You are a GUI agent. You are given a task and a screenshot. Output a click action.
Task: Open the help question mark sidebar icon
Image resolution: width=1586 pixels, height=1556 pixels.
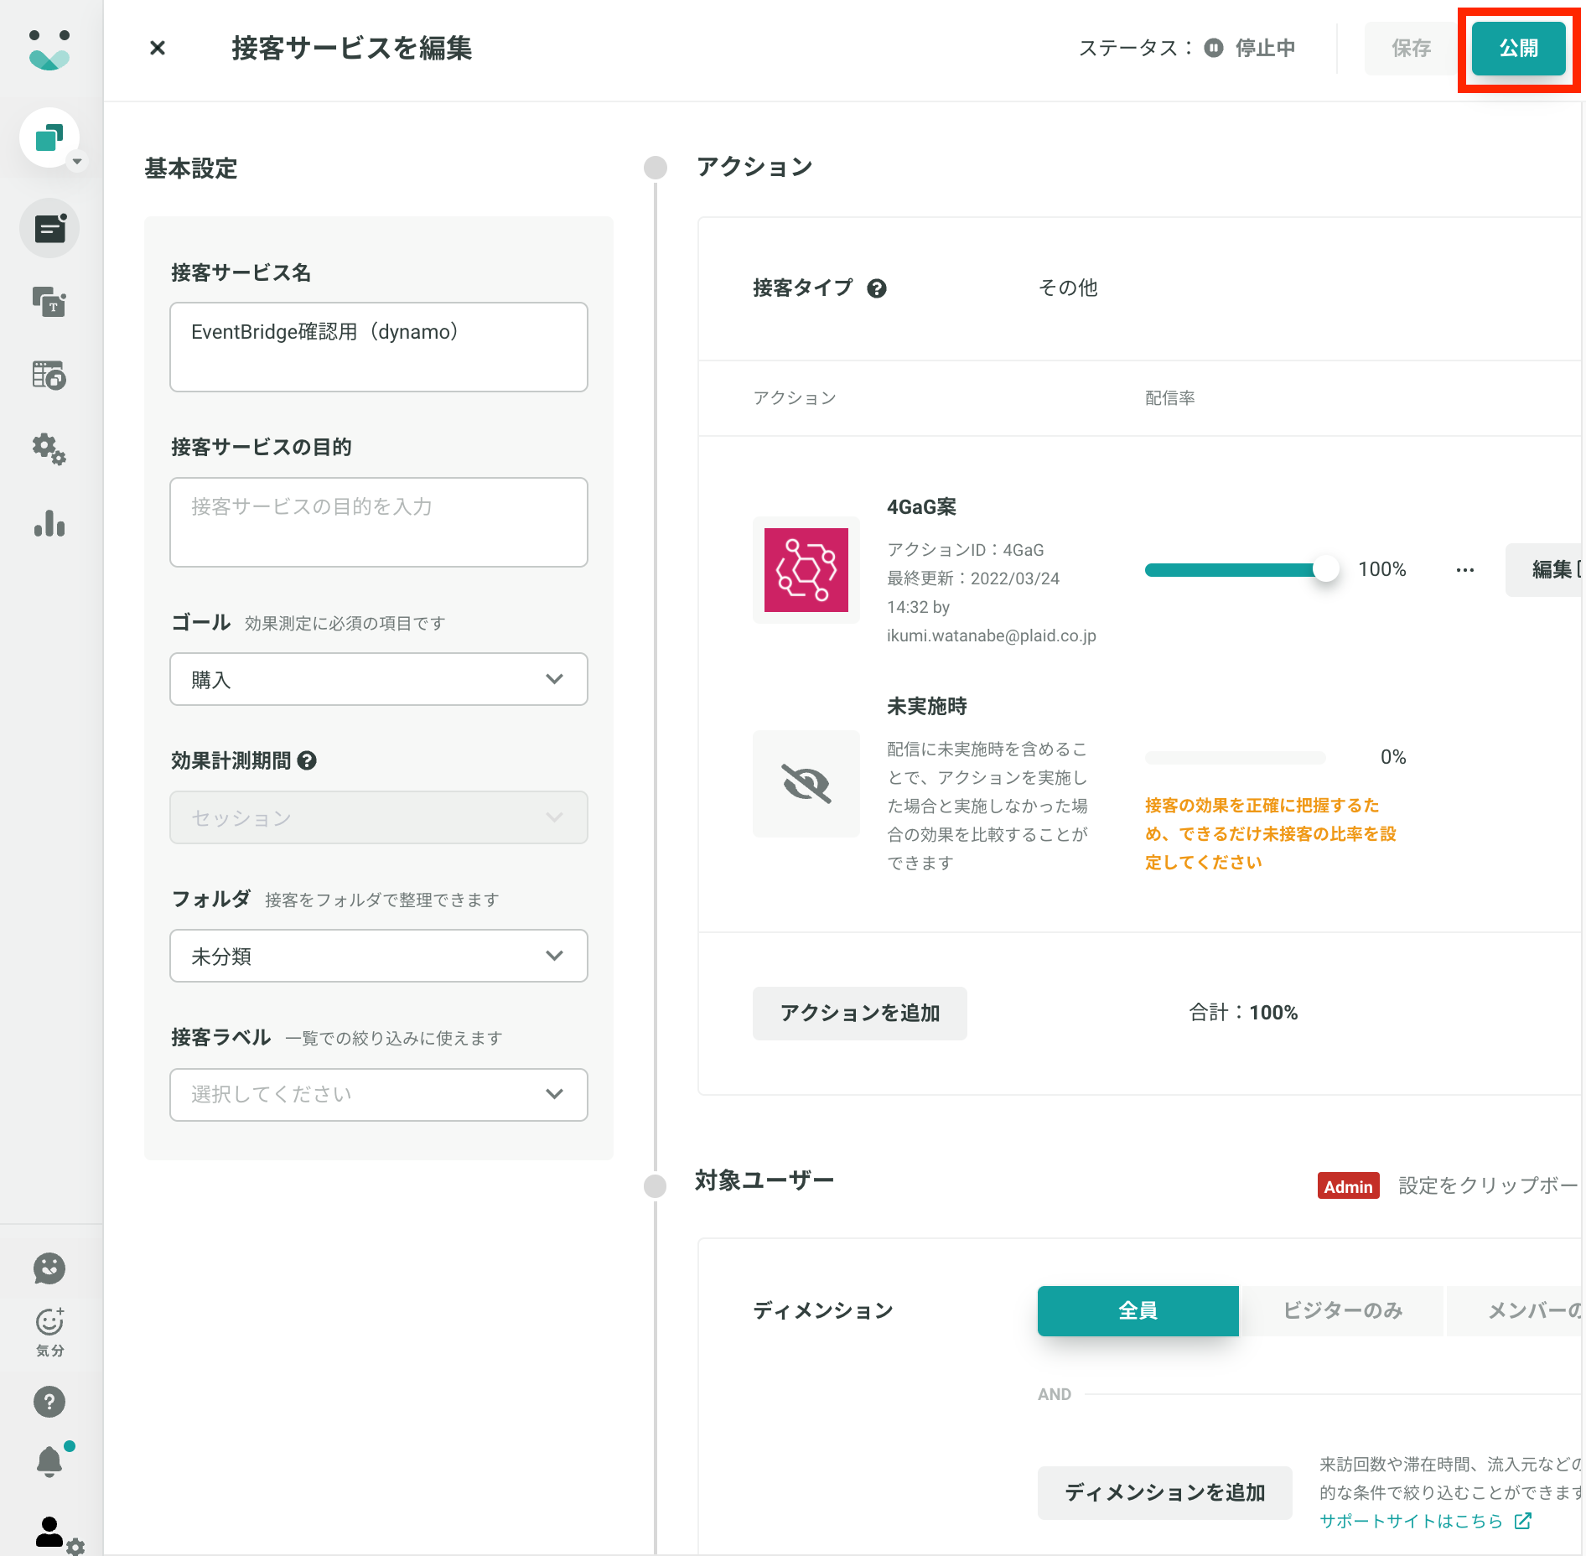coord(49,1401)
